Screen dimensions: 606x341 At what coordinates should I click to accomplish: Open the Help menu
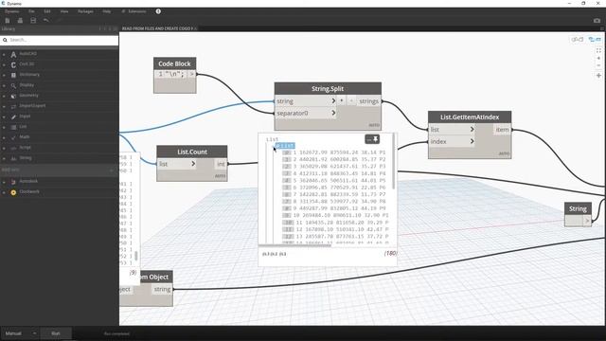[x=107, y=11]
